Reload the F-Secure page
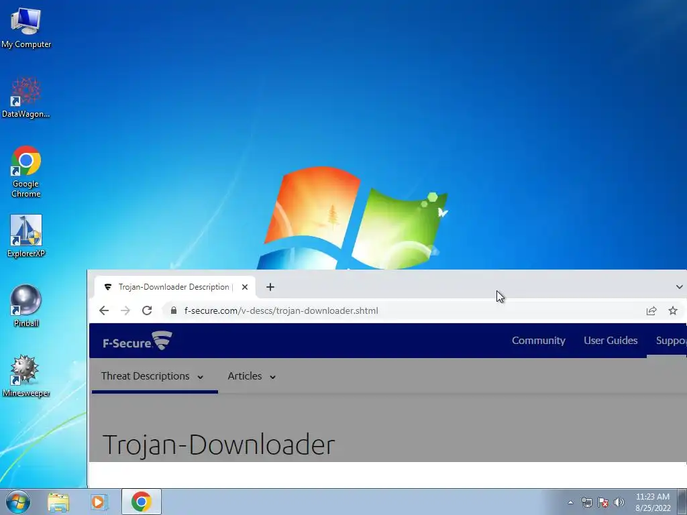 point(147,310)
